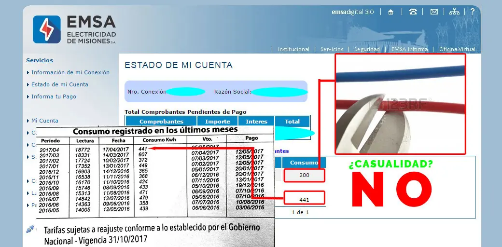Screen dimensions: 502x247
Task: Click the Importe column header
Action: point(217,122)
